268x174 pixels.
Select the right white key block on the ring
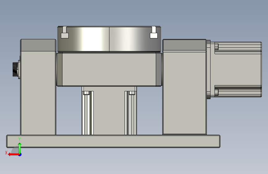click(x=154, y=36)
